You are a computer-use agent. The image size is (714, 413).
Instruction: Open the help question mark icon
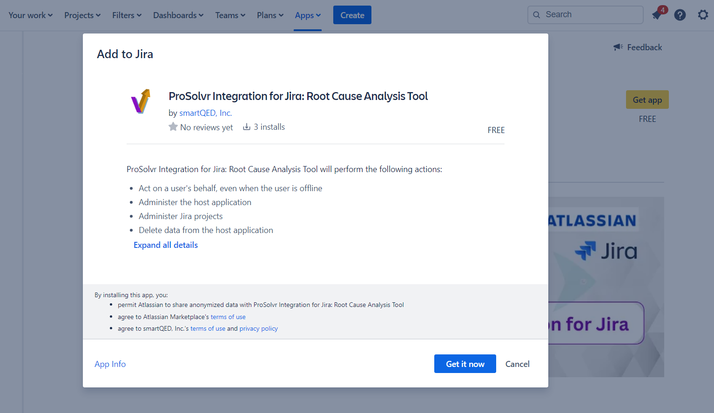click(680, 15)
